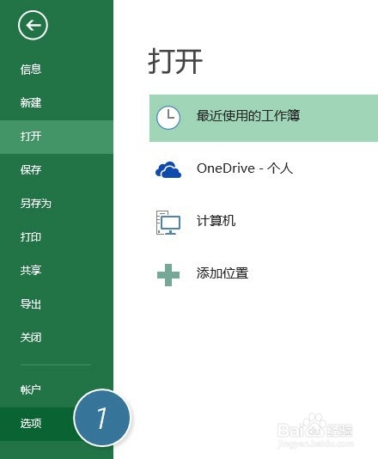Click the computer monitor icon

168,223
